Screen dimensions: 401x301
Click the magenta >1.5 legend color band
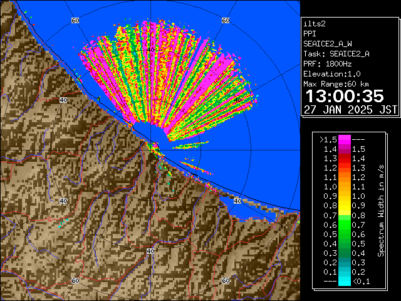344,139
